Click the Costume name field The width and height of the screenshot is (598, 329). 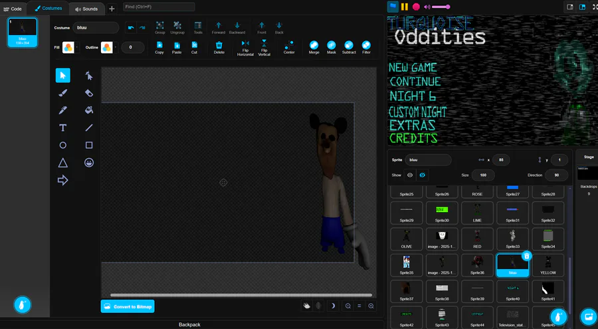click(96, 27)
